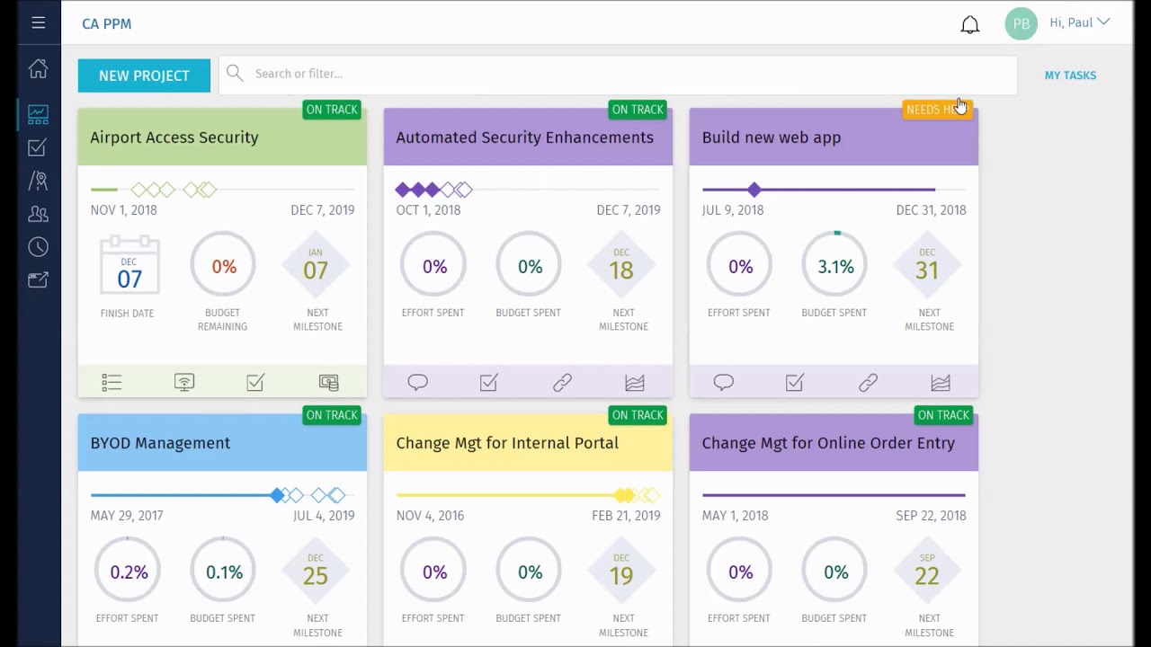This screenshot has height=647, width=1151.
Task: Click ON TRACK badge on Change Mgt Internal Portal
Action: click(x=638, y=415)
